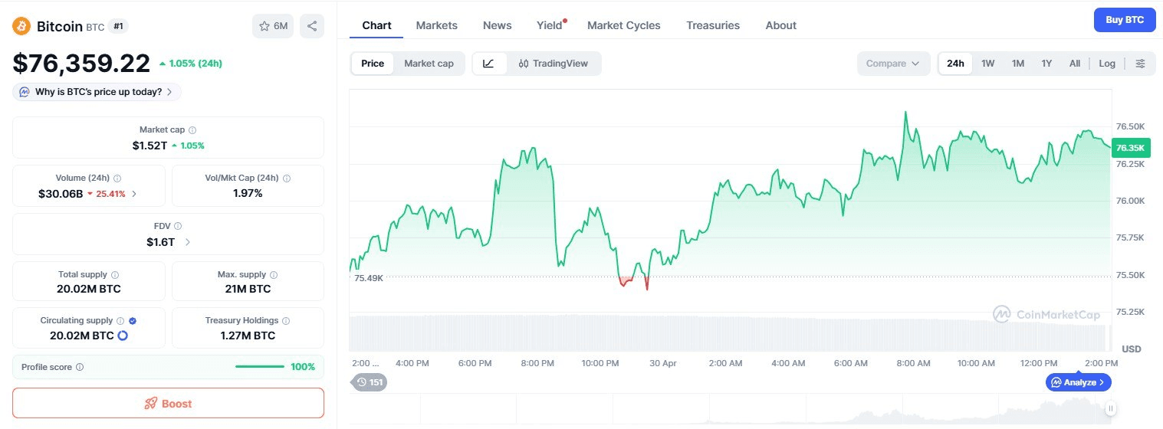The width and height of the screenshot is (1163, 429).
Task: Click the #1 rank badge
Action: 118,26
